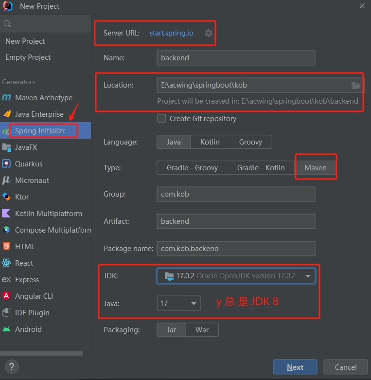This screenshot has width=371, height=380.
Task: Select Empty Project in the sidebar
Action: (28, 57)
